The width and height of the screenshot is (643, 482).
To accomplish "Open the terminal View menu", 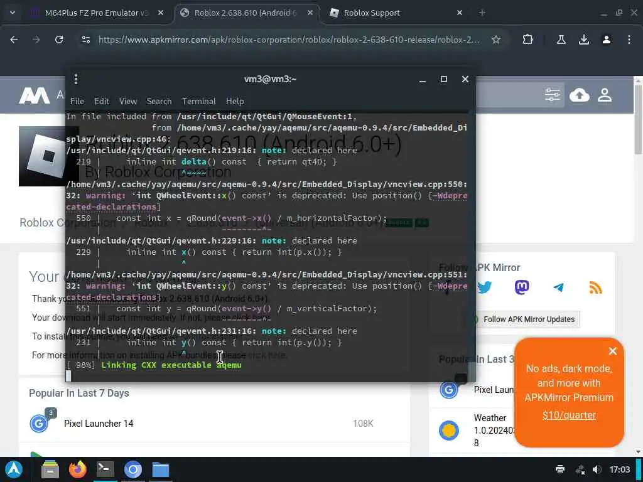I will pos(128,101).
